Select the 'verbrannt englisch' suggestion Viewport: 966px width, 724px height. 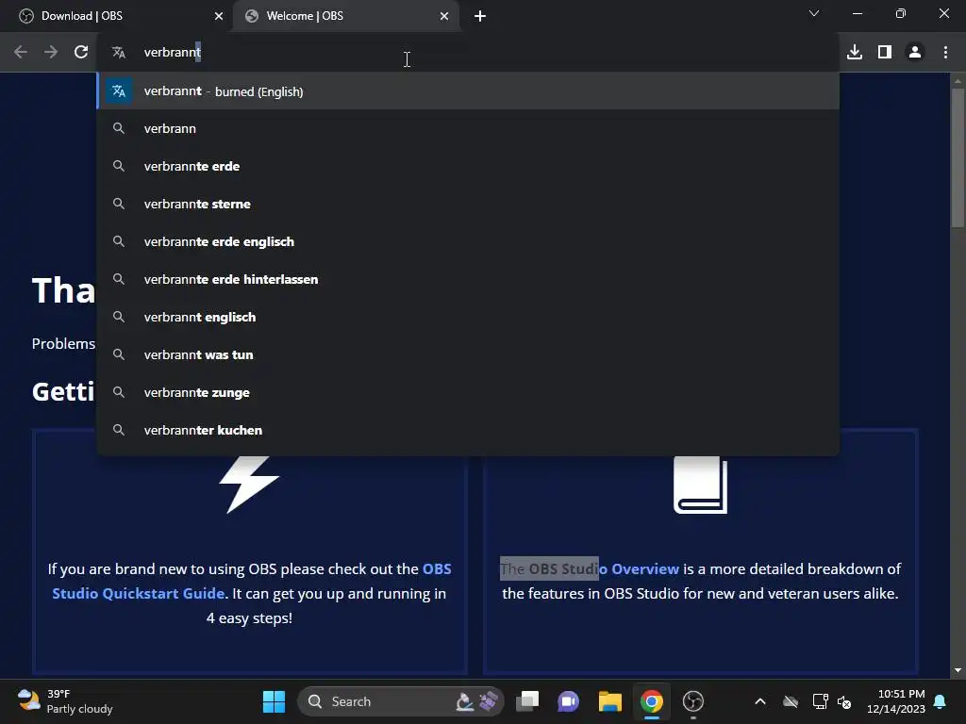point(468,317)
